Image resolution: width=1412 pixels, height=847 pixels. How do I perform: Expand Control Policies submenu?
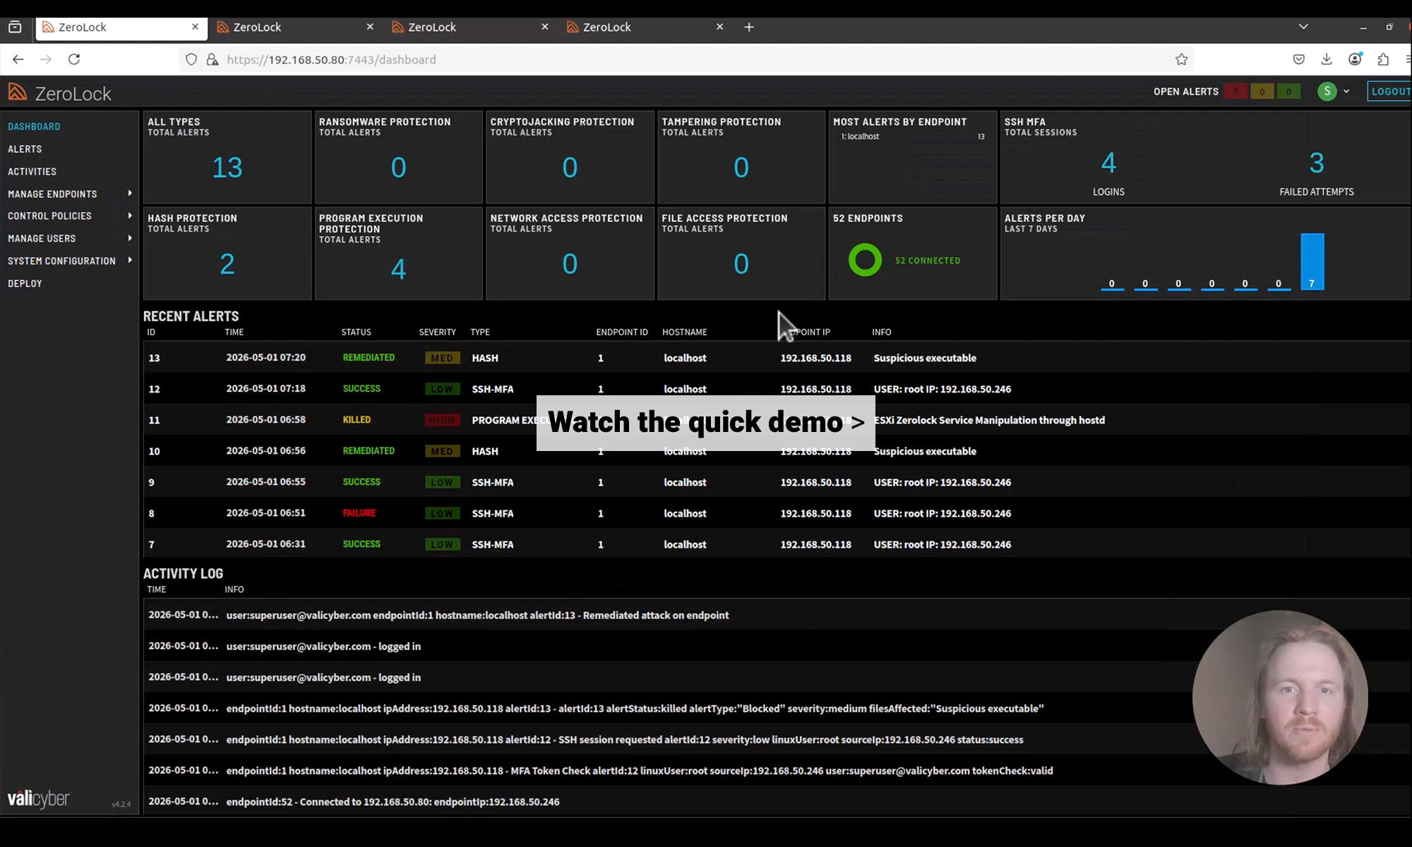130,216
